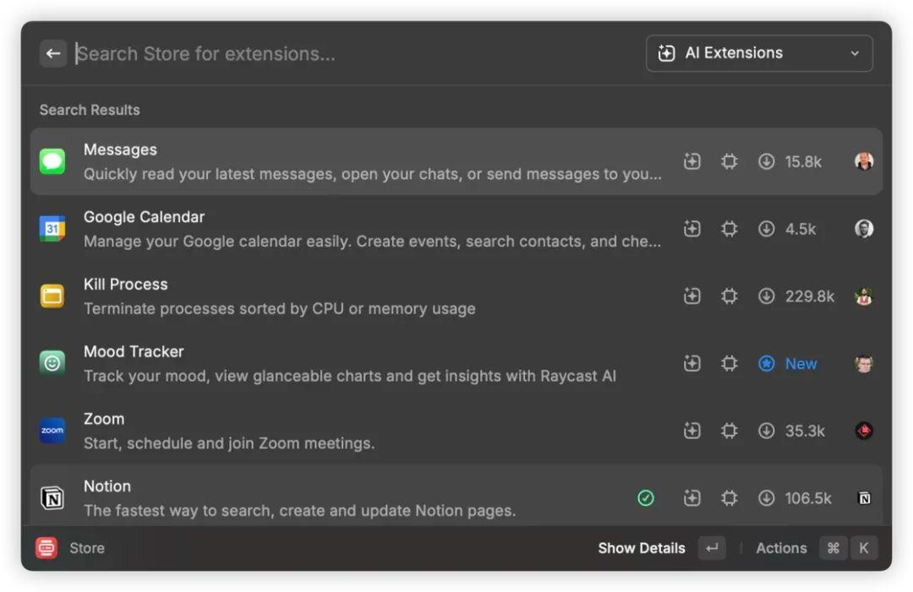913x592 pixels.
Task: Click the AI extension badge in Kill Process row
Action: click(692, 296)
